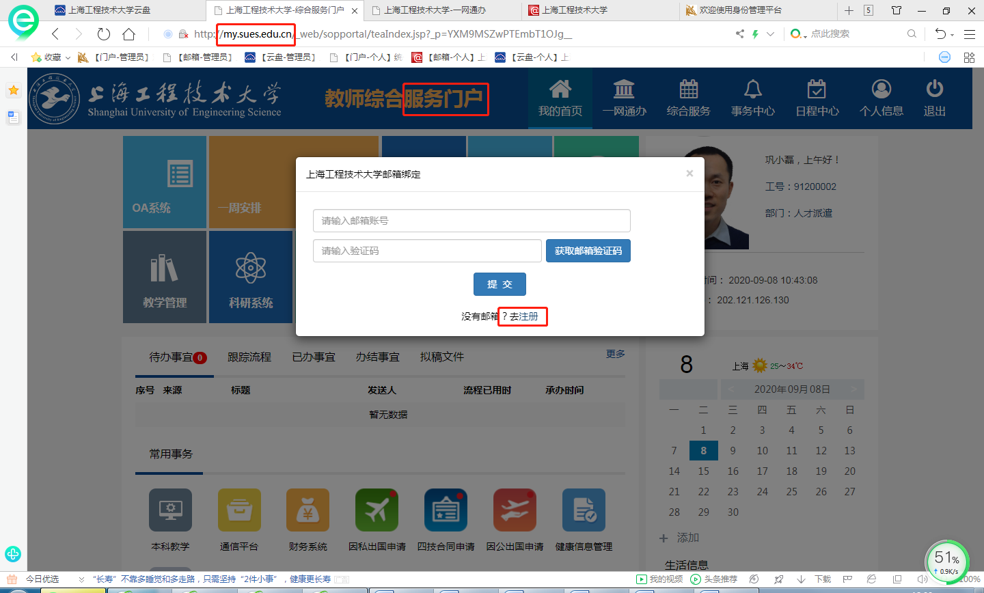The width and height of the screenshot is (984, 593).
Task: Open 【邮箱-个人】 bookmark
Action: [x=448, y=57]
